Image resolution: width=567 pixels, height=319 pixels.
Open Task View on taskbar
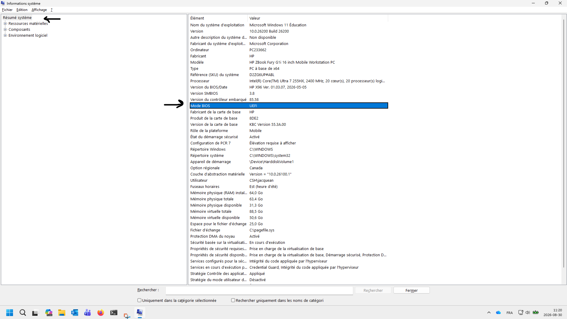35,312
